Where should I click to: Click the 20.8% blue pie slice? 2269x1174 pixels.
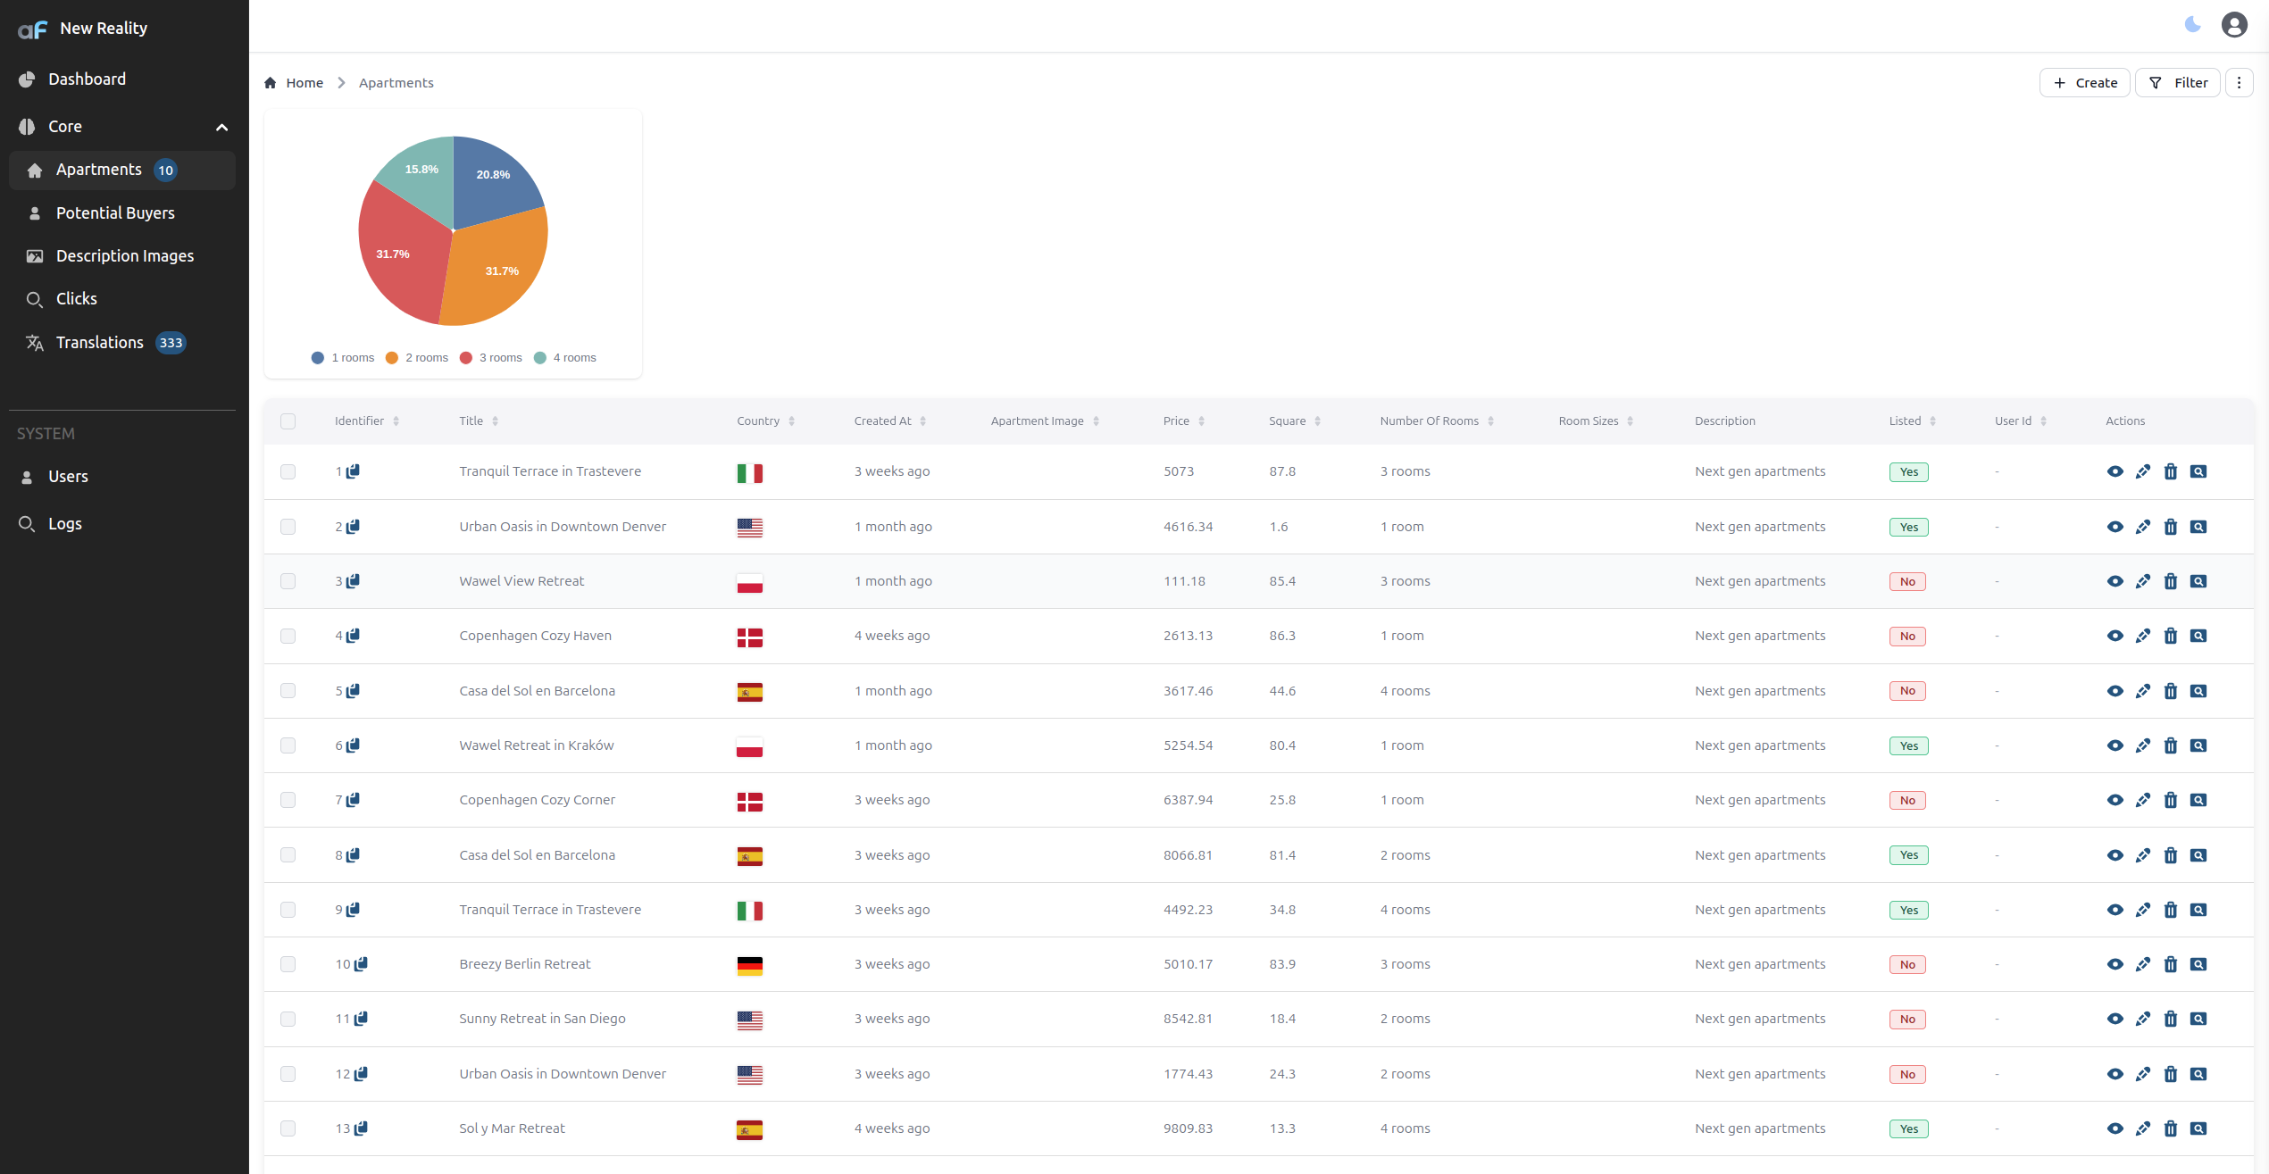[x=493, y=183]
